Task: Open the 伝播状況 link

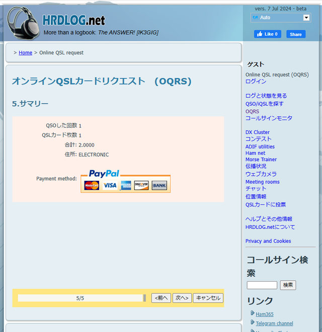Action: [256, 166]
